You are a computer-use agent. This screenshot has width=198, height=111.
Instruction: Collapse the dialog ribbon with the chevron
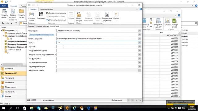137,9
